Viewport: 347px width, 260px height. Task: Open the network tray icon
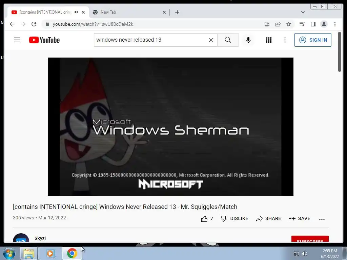pyautogui.click(x=296, y=254)
